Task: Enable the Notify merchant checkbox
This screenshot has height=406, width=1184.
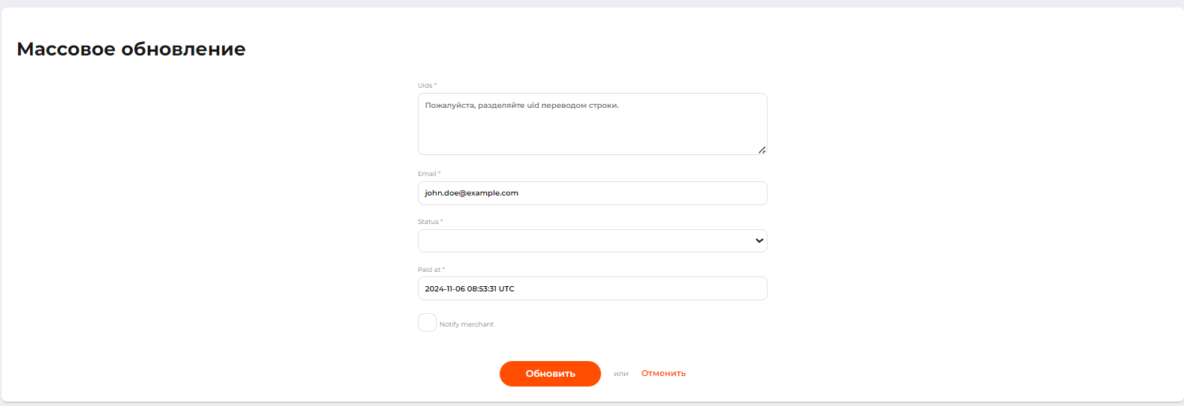Action: [x=427, y=323]
